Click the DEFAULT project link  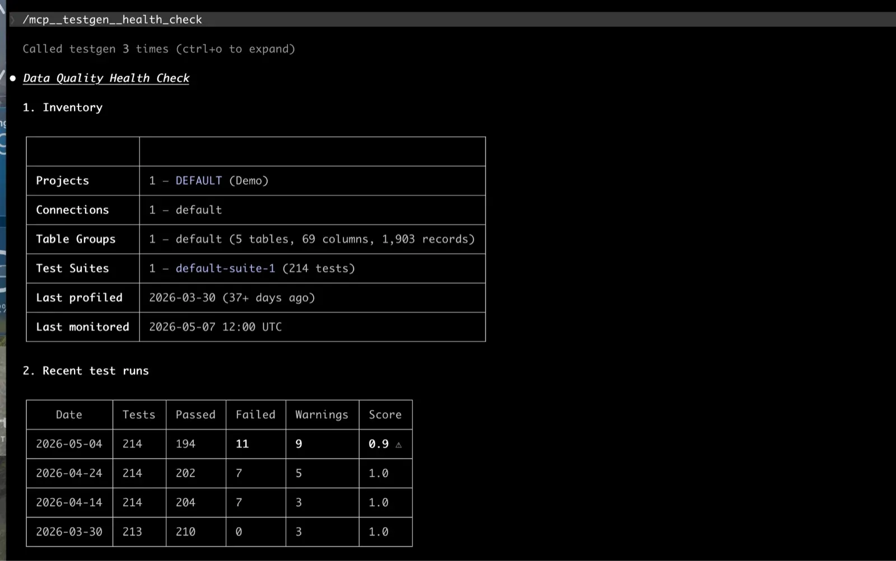tap(198, 181)
